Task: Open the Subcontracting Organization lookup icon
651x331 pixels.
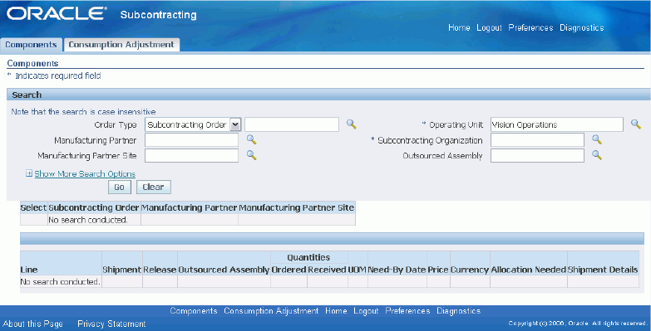Action: [597, 139]
